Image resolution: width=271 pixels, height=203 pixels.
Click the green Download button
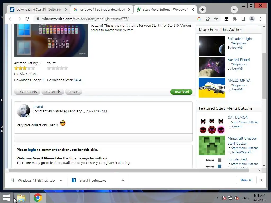click(181, 92)
